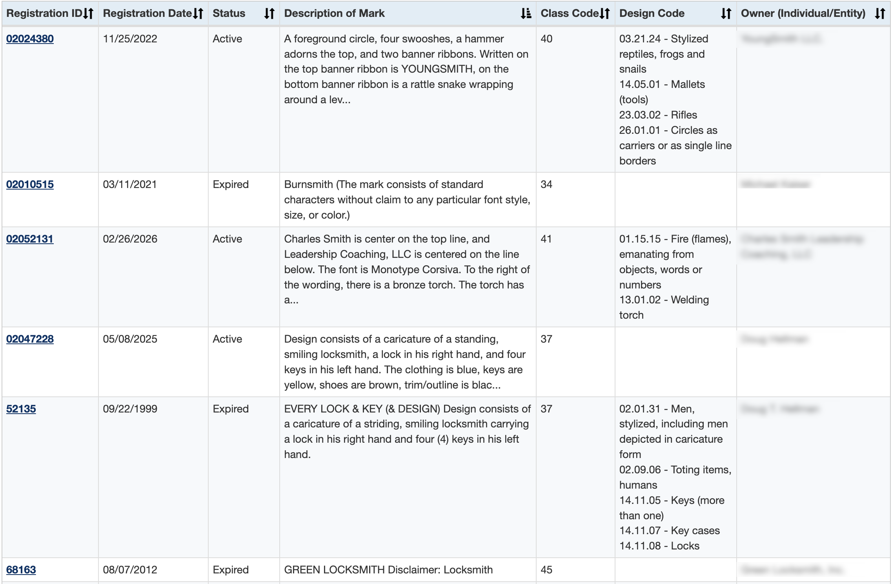Click design code 26.01.01 Circles as carriers
Image resolution: width=892 pixels, height=584 pixels.
point(675,146)
